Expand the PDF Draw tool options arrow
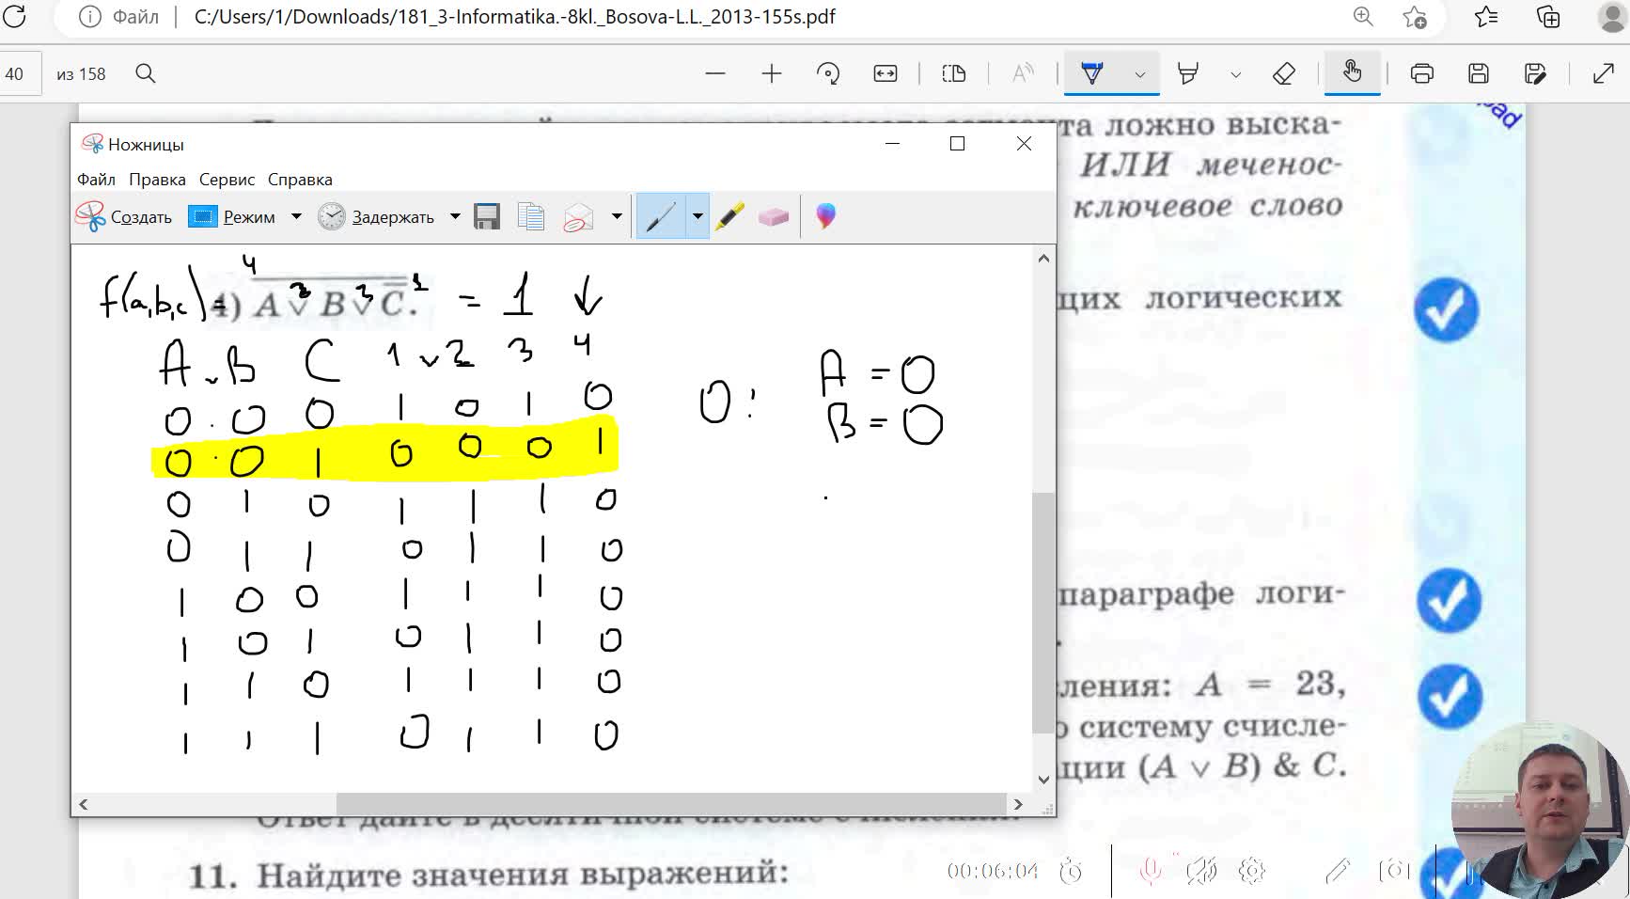 pyautogui.click(x=1140, y=74)
